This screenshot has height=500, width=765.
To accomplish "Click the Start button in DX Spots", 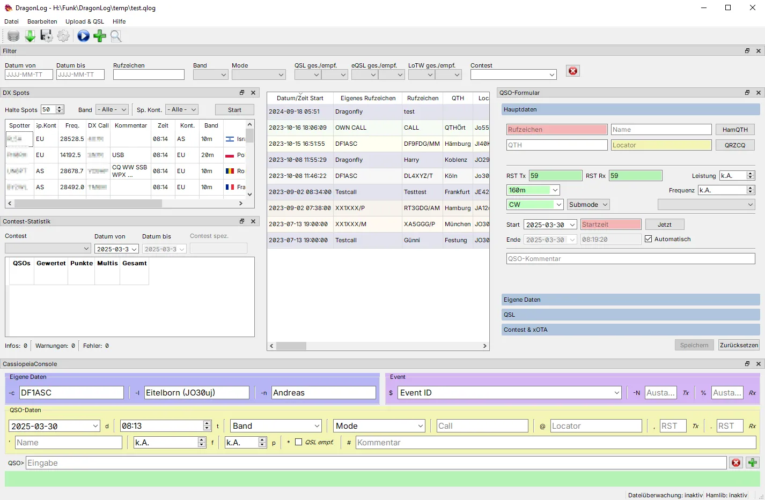I will (x=234, y=110).
